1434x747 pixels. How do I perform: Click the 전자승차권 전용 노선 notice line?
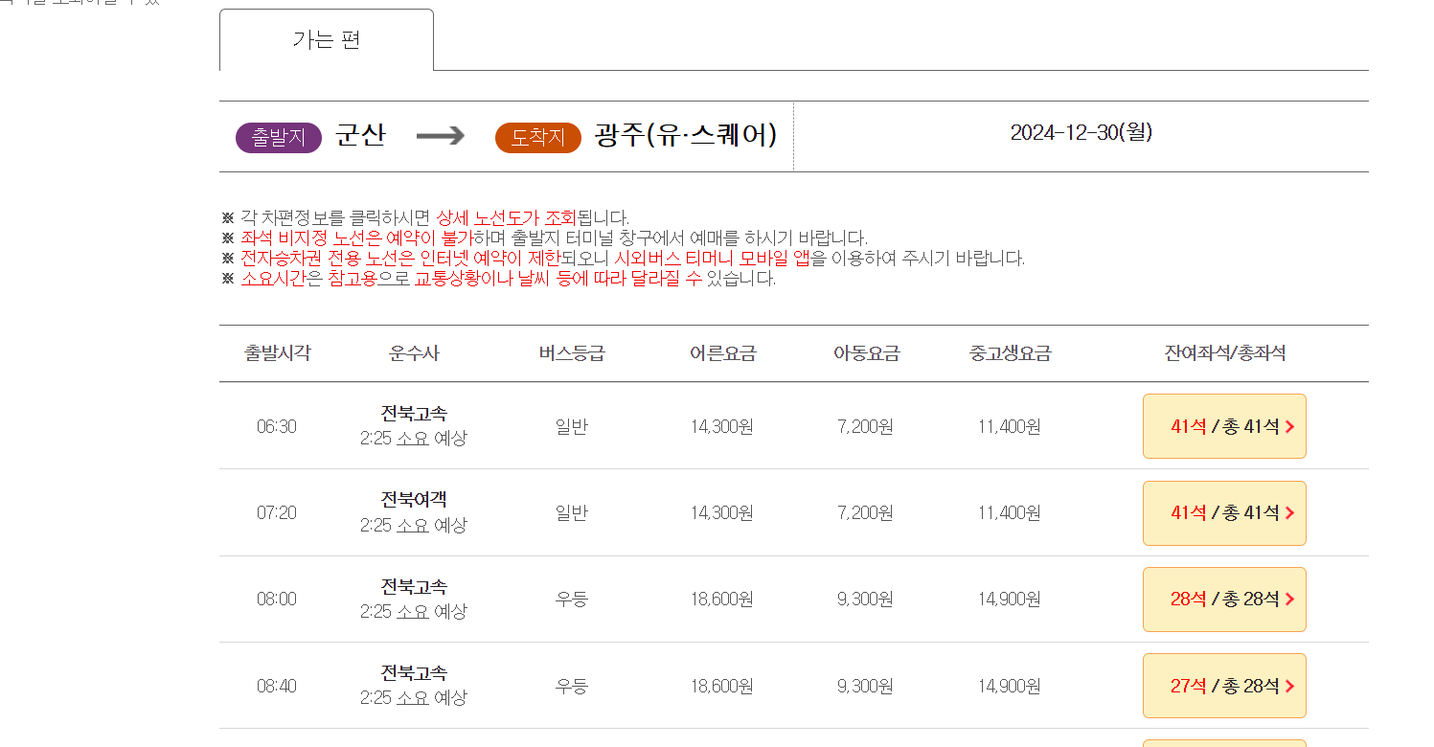click(624, 258)
